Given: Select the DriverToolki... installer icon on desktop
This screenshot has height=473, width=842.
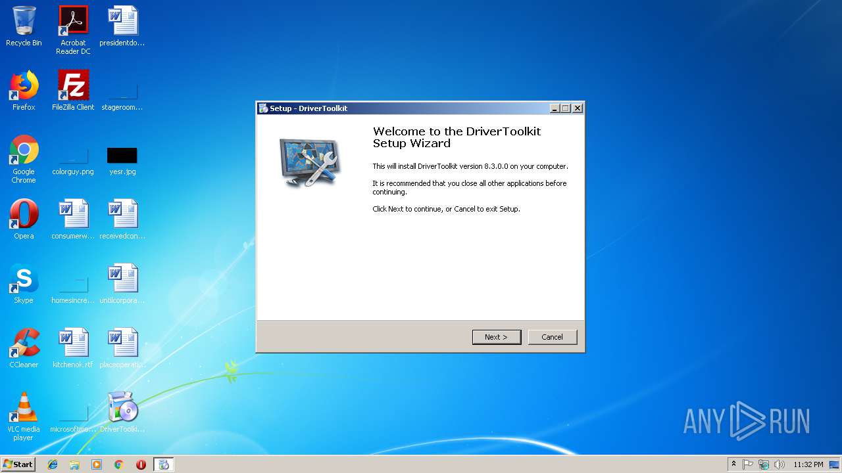Looking at the screenshot, I should [122, 413].
